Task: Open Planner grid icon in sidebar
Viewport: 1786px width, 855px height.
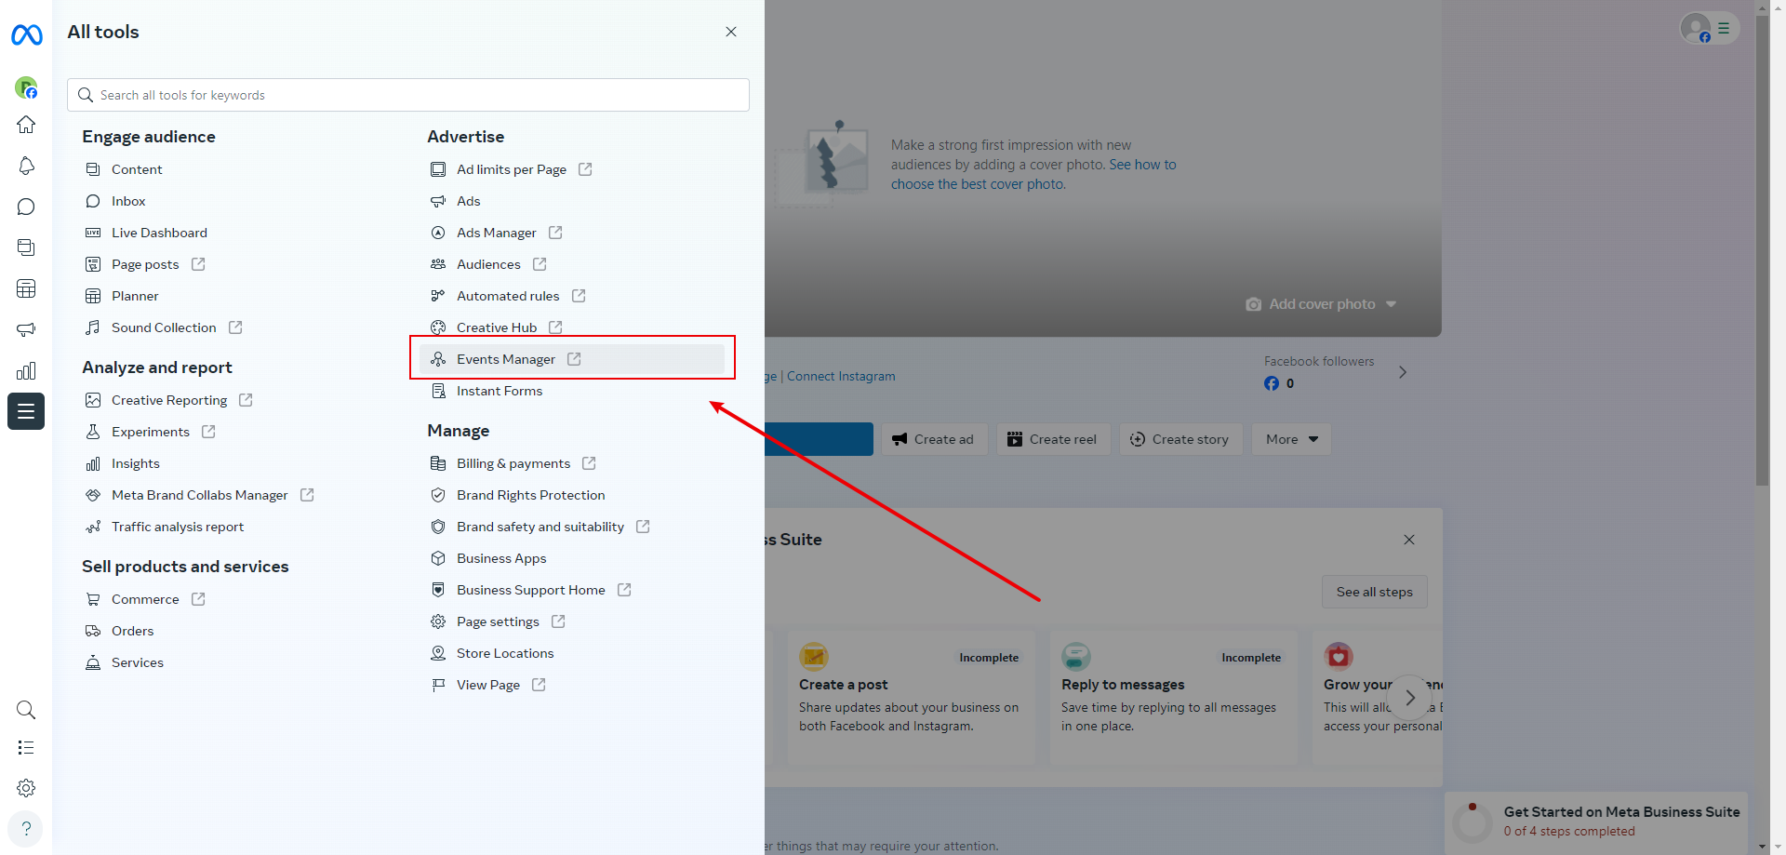Action: (26, 288)
